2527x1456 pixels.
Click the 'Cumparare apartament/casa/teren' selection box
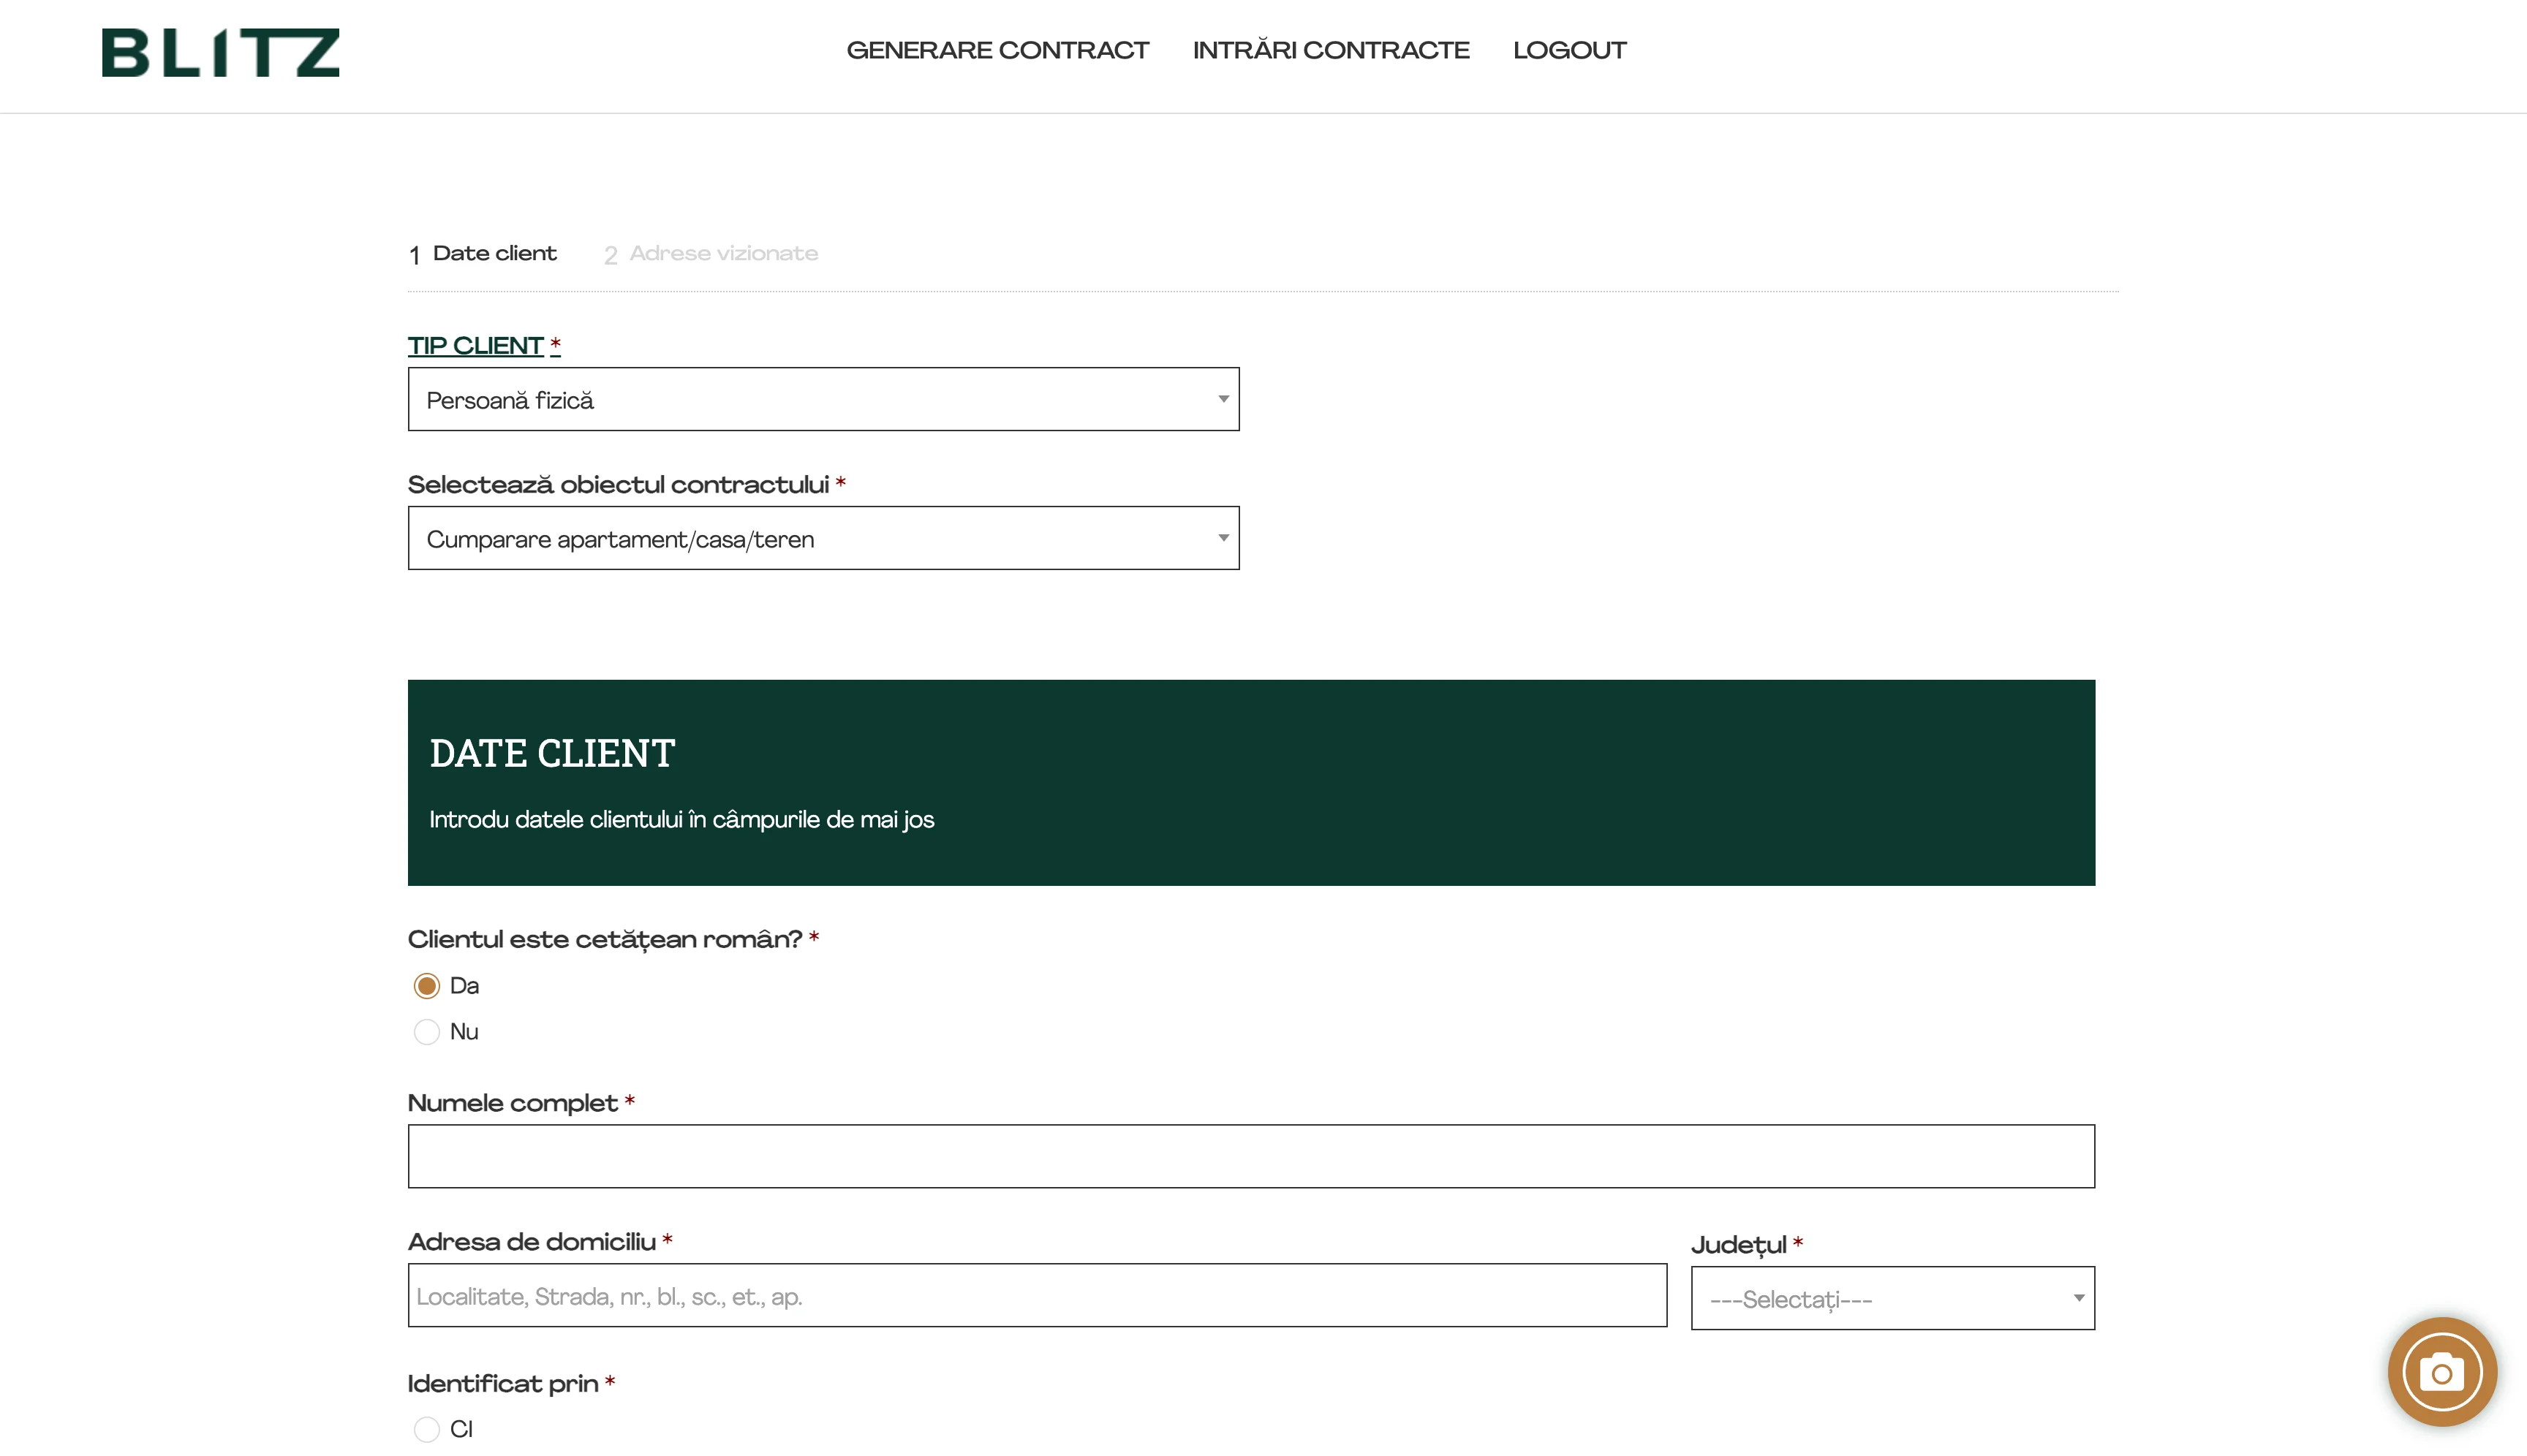tap(823, 537)
